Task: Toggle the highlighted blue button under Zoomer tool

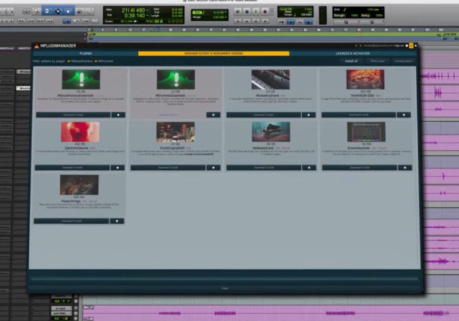Action: click(67, 21)
